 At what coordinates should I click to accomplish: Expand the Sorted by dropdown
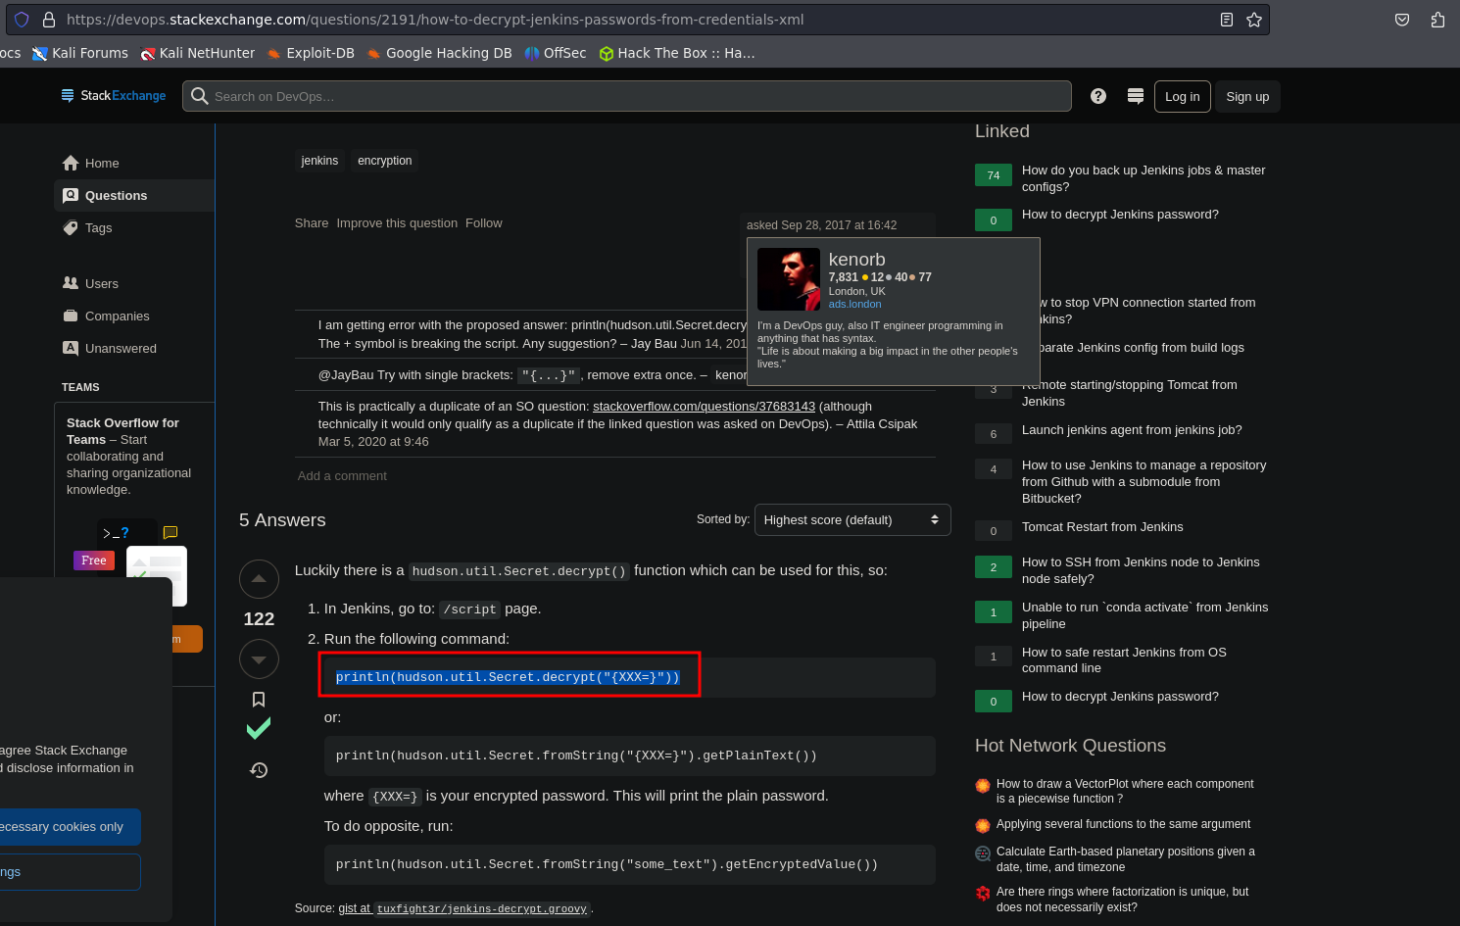[852, 520]
